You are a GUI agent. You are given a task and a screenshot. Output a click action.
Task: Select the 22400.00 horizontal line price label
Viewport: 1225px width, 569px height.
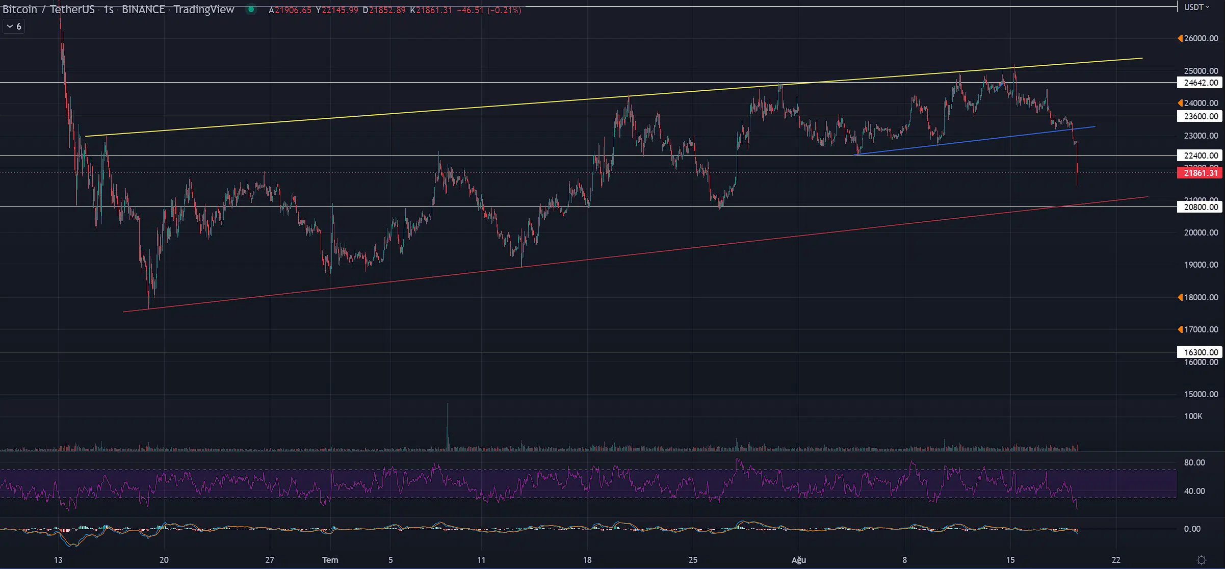pyautogui.click(x=1200, y=156)
